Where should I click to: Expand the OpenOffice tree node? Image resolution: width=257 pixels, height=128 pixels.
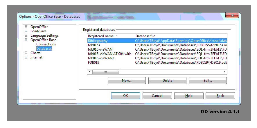26,26
